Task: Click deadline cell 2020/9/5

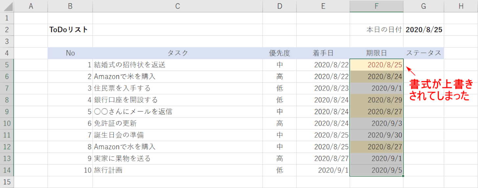Action: click(377, 171)
